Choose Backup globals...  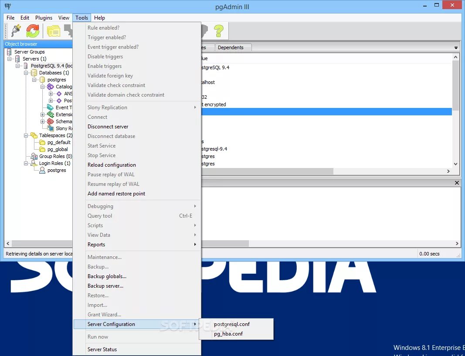(137, 276)
